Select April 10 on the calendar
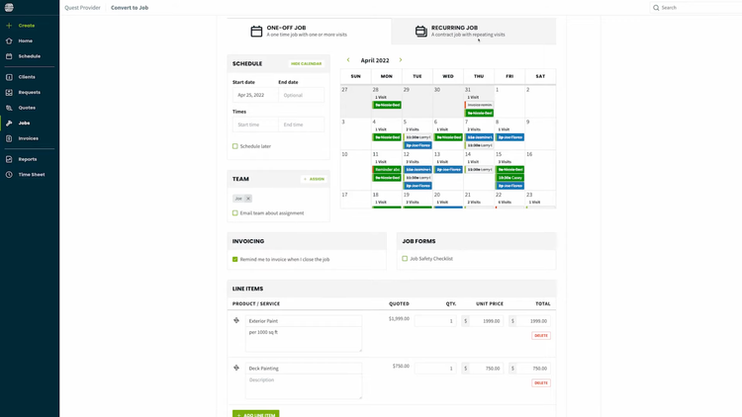 (x=355, y=170)
